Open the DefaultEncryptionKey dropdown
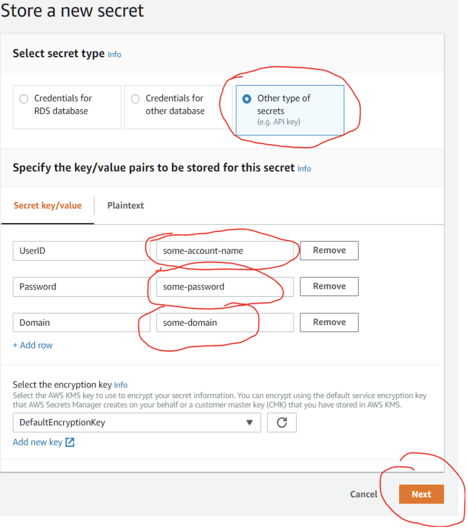 136,422
